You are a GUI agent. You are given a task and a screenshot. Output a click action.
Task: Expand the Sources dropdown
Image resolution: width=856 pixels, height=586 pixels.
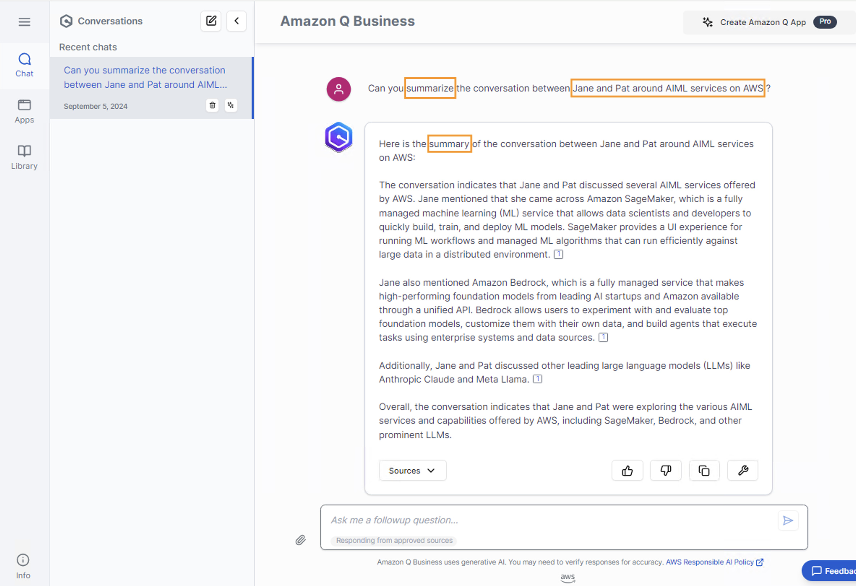point(412,470)
